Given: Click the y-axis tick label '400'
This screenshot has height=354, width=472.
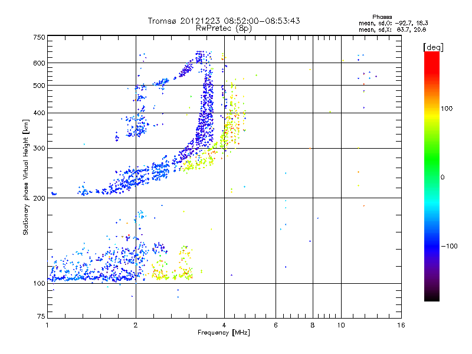Looking at the screenshot, I should (x=40, y=113).
